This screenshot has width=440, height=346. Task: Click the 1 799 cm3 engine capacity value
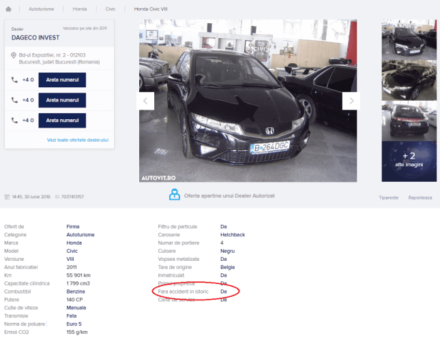(78, 283)
